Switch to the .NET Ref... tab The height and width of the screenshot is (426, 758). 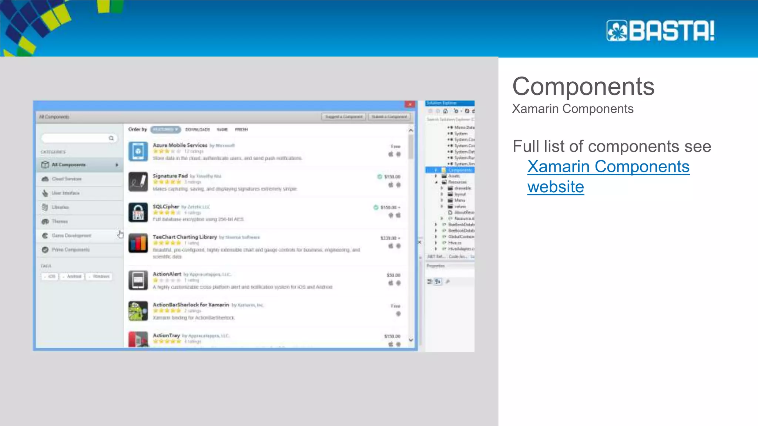(436, 257)
